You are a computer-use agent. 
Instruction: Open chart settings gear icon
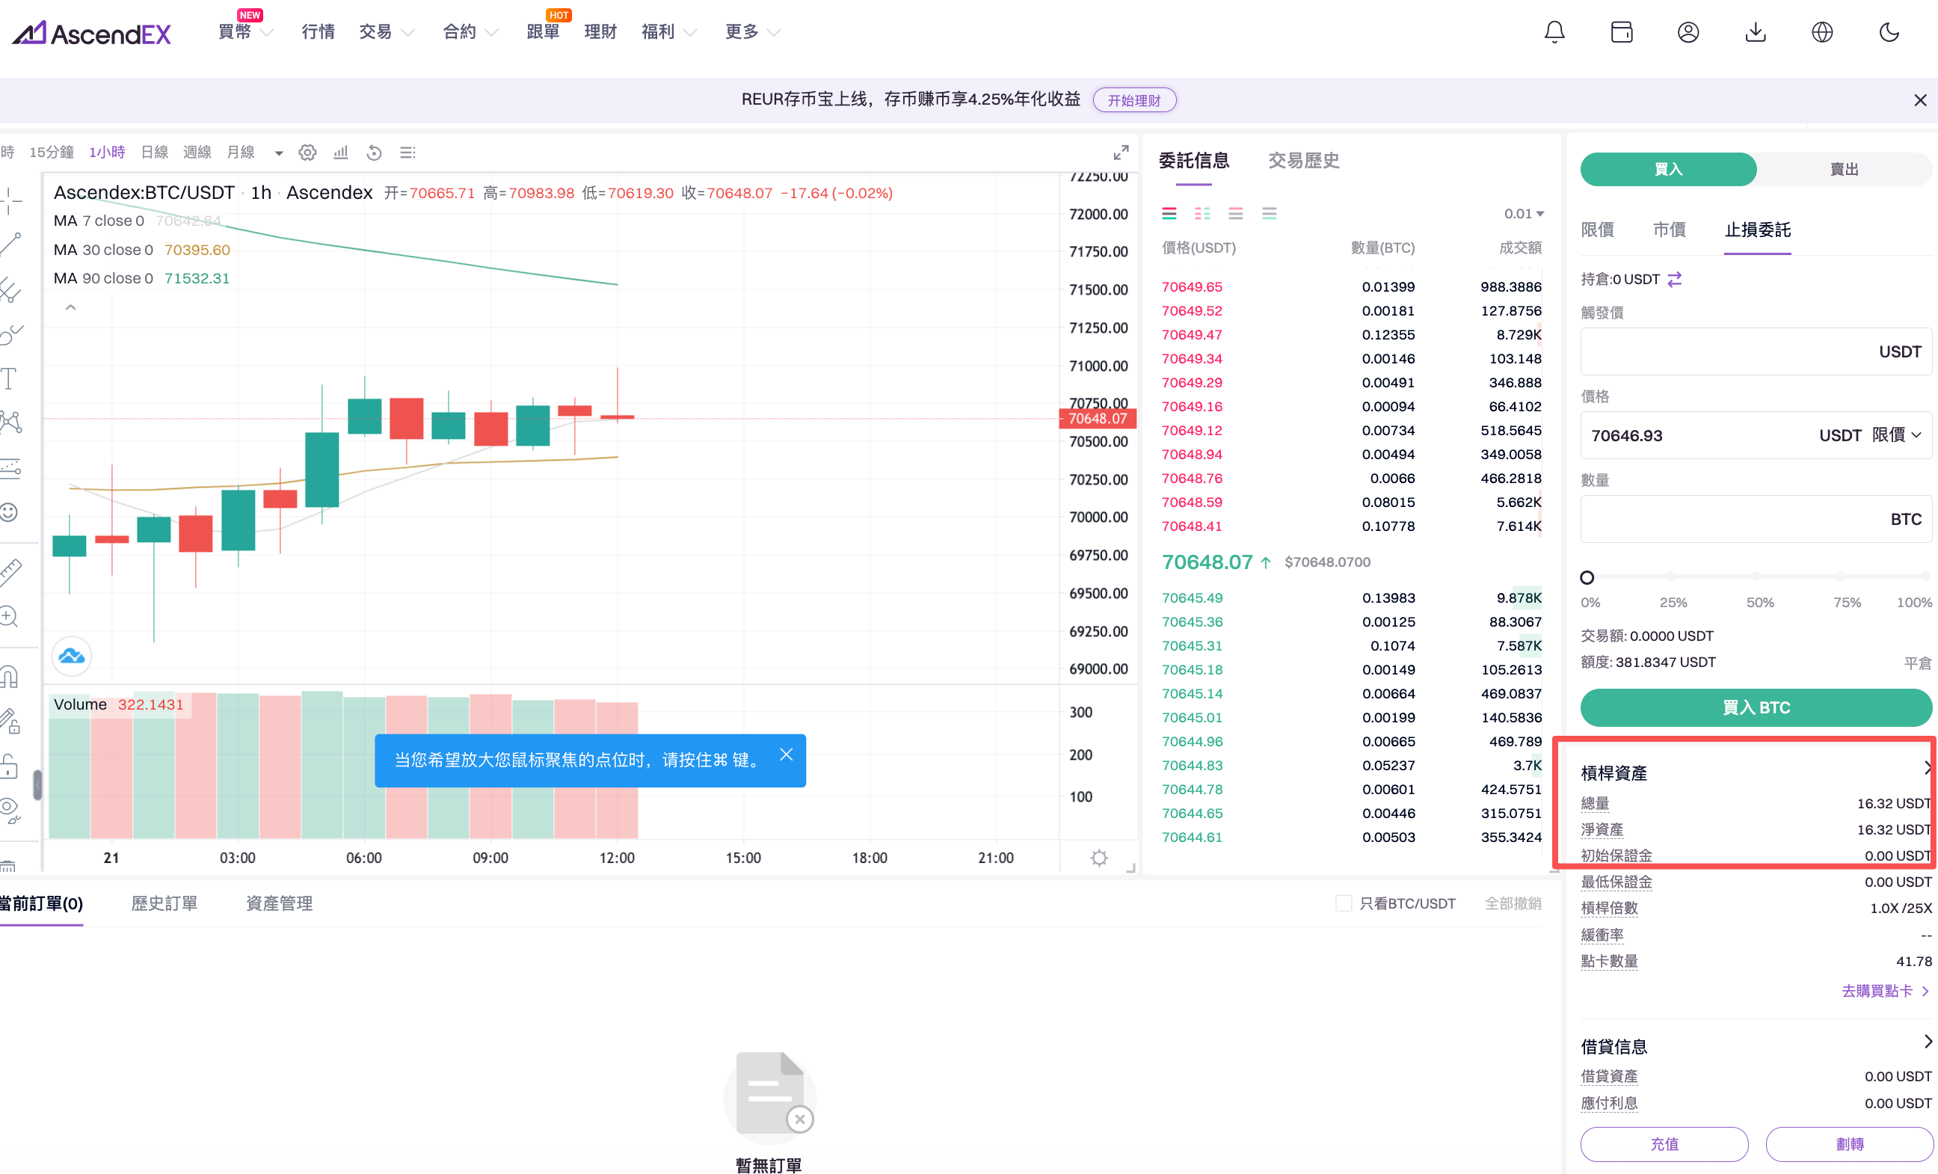(307, 153)
